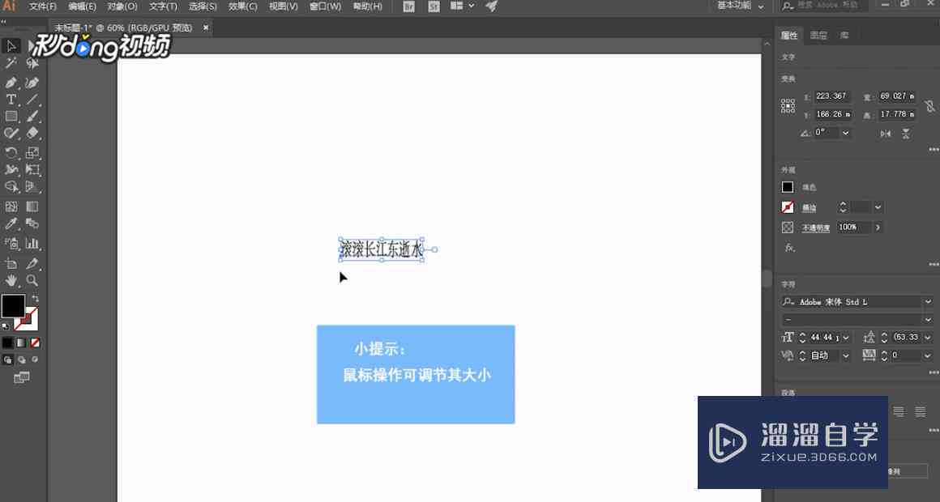This screenshot has height=502, width=940.
Task: Open the fx effects button
Action: (789, 248)
